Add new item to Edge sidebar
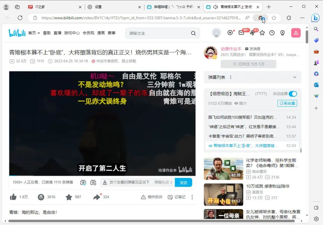 316,108
